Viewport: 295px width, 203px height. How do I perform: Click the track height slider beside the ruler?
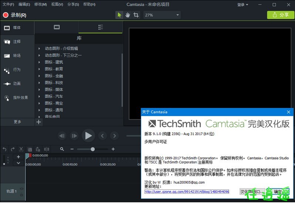click(x=4, y=160)
